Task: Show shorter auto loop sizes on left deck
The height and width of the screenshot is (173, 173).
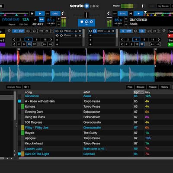Action: pyautogui.click(x=14, y=39)
